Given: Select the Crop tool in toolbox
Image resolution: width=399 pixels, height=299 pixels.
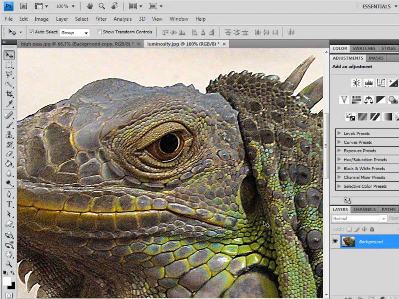Looking at the screenshot, I should 9,94.
